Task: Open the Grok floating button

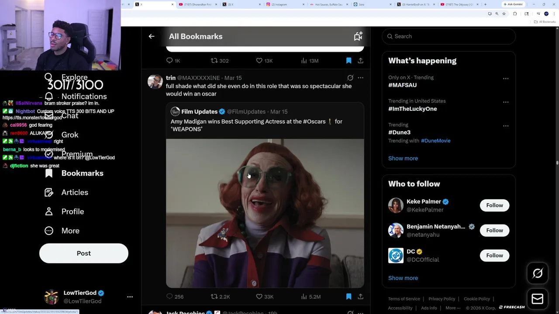Action: click(x=538, y=273)
